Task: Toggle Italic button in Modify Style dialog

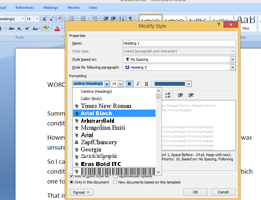Action: pyautogui.click(x=138, y=84)
